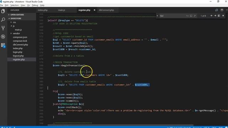Open the Edit menu
228x128 pixels.
pyautogui.click(x=6, y=5)
